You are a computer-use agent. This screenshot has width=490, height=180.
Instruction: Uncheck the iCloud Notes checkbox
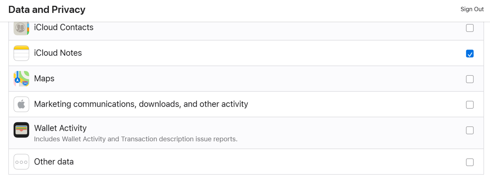pos(470,54)
